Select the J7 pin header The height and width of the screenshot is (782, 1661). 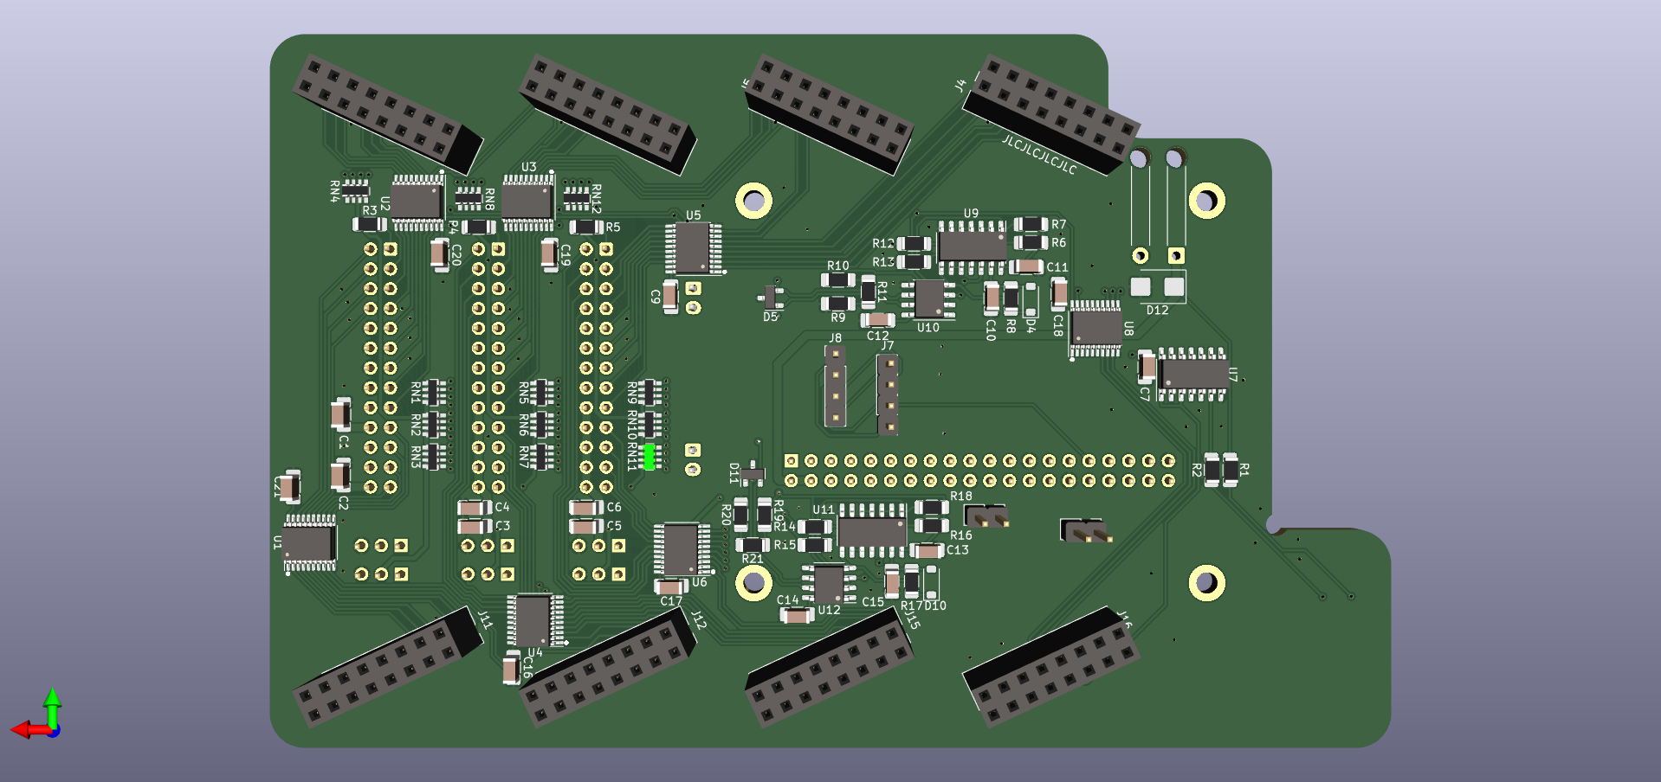pyautogui.click(x=888, y=394)
